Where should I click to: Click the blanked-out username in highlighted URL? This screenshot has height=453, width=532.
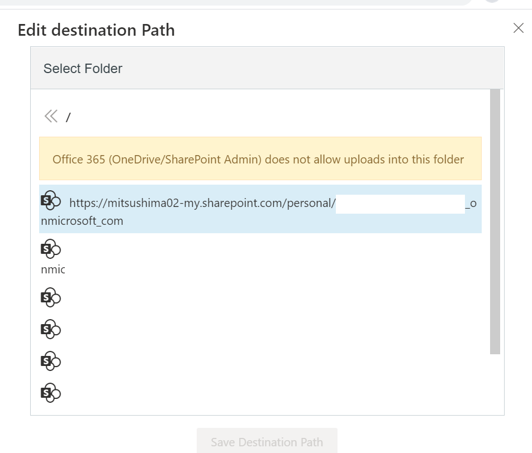pos(400,203)
